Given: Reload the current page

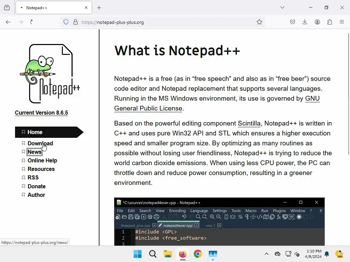Looking at the screenshot, I should point(31,22).
